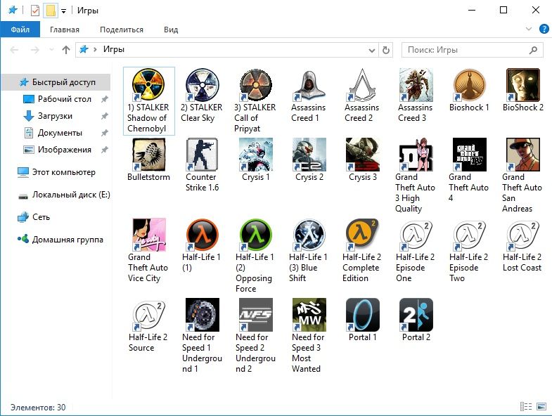Open the Customize Quick Access Toolbar dropdown
Image resolution: width=552 pixels, height=416 pixels.
point(64,11)
